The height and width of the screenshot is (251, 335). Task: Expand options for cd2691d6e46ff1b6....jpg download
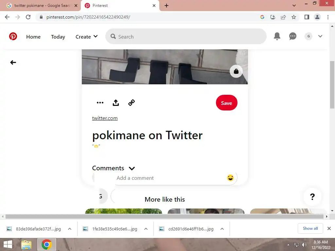coord(222,229)
